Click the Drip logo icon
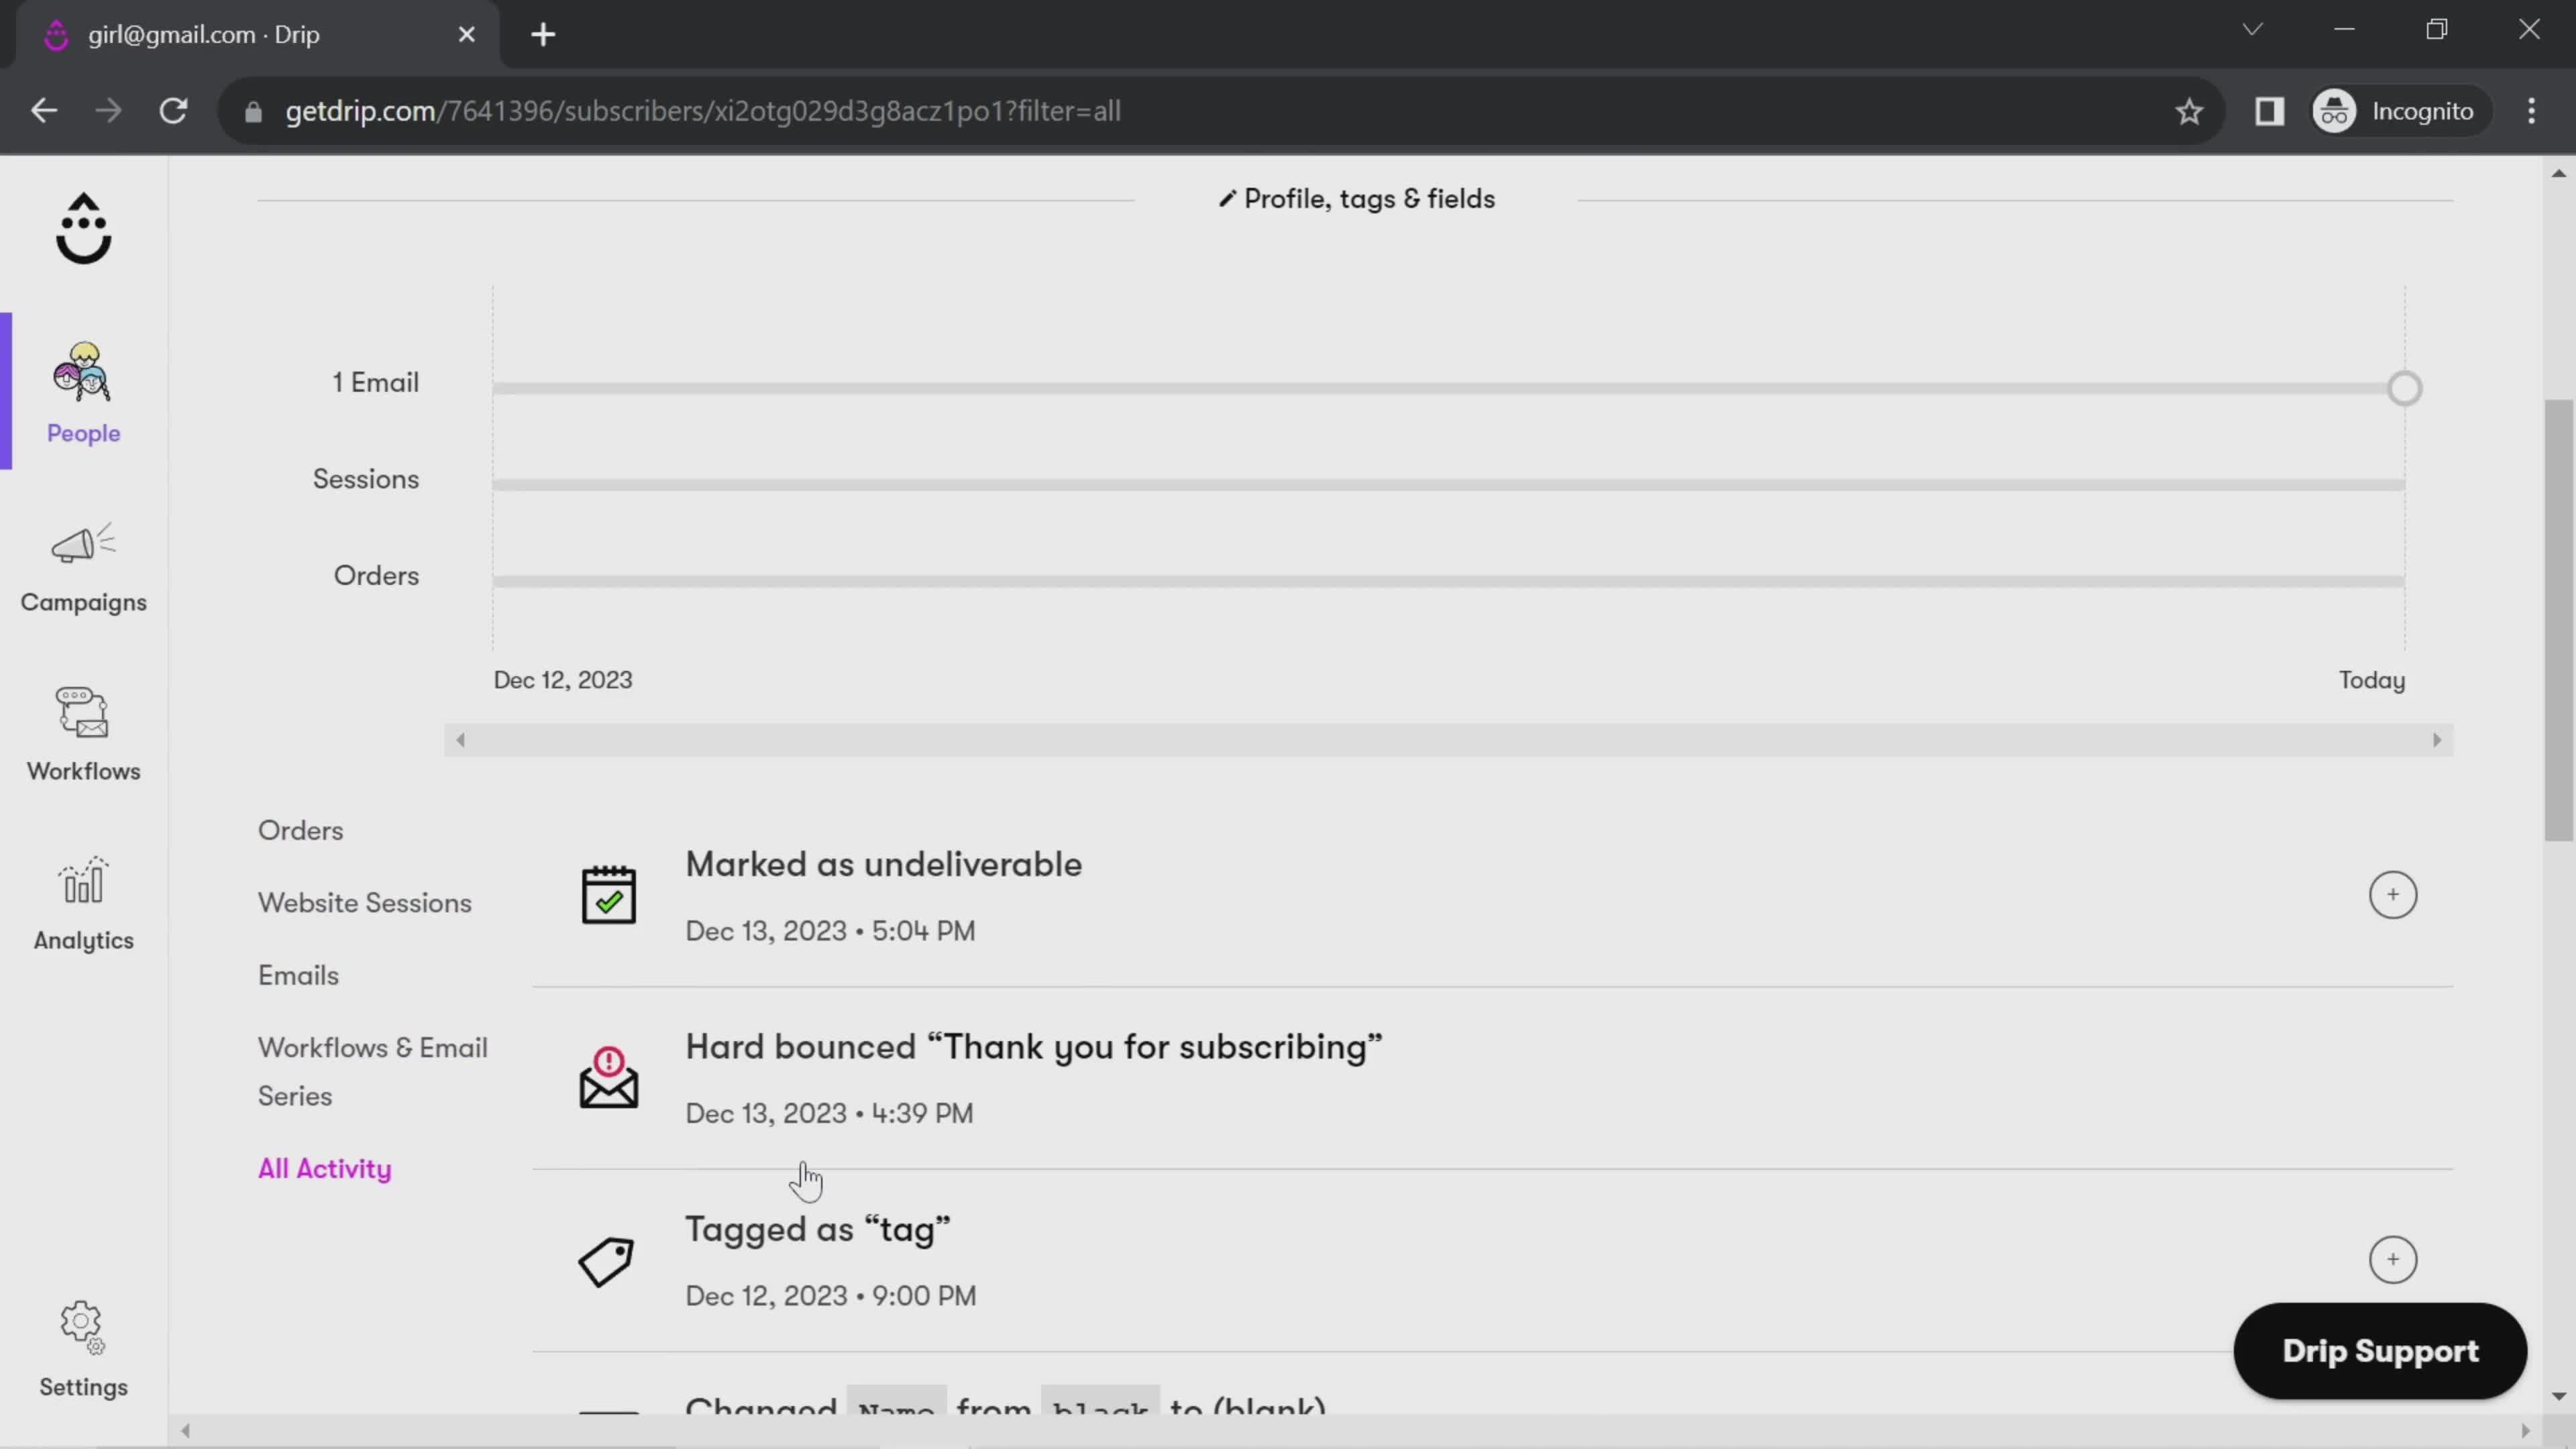The image size is (2576, 1449). [83, 228]
